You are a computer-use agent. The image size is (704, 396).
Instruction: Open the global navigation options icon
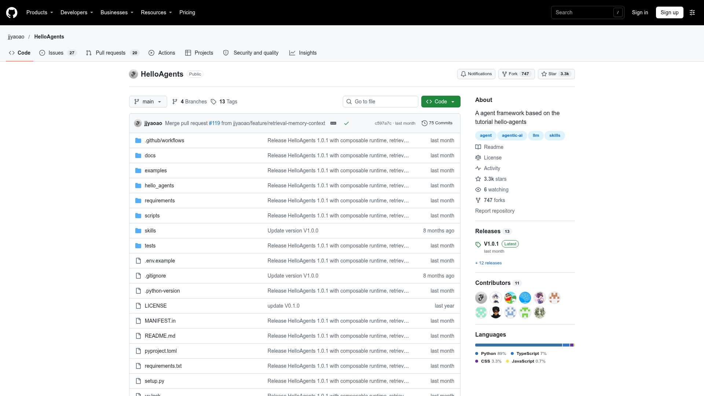pyautogui.click(x=692, y=12)
